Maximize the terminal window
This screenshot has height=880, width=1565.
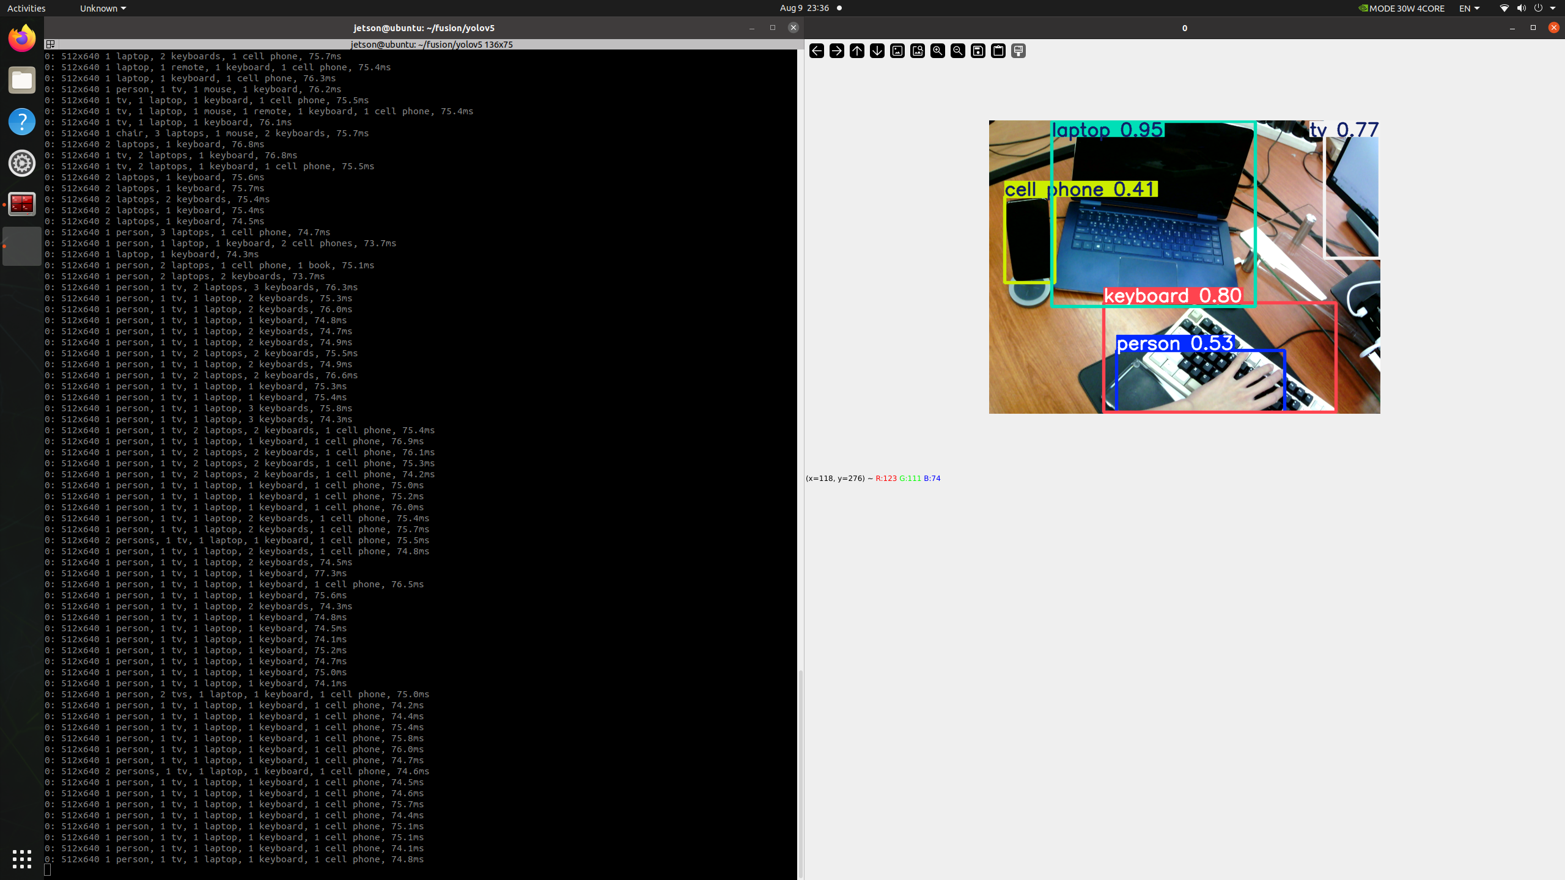point(773,28)
